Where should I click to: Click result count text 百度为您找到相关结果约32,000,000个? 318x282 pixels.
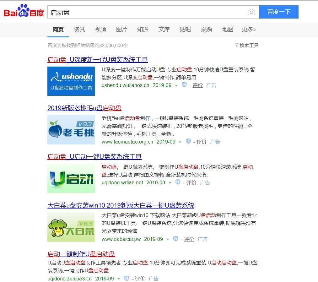88,46
